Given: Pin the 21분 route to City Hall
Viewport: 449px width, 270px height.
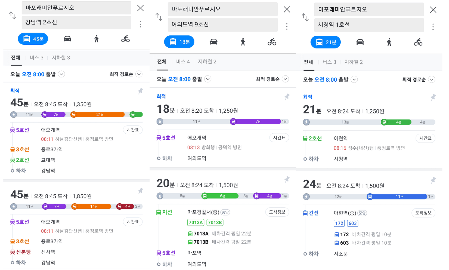Looking at the screenshot, I should point(433,97).
